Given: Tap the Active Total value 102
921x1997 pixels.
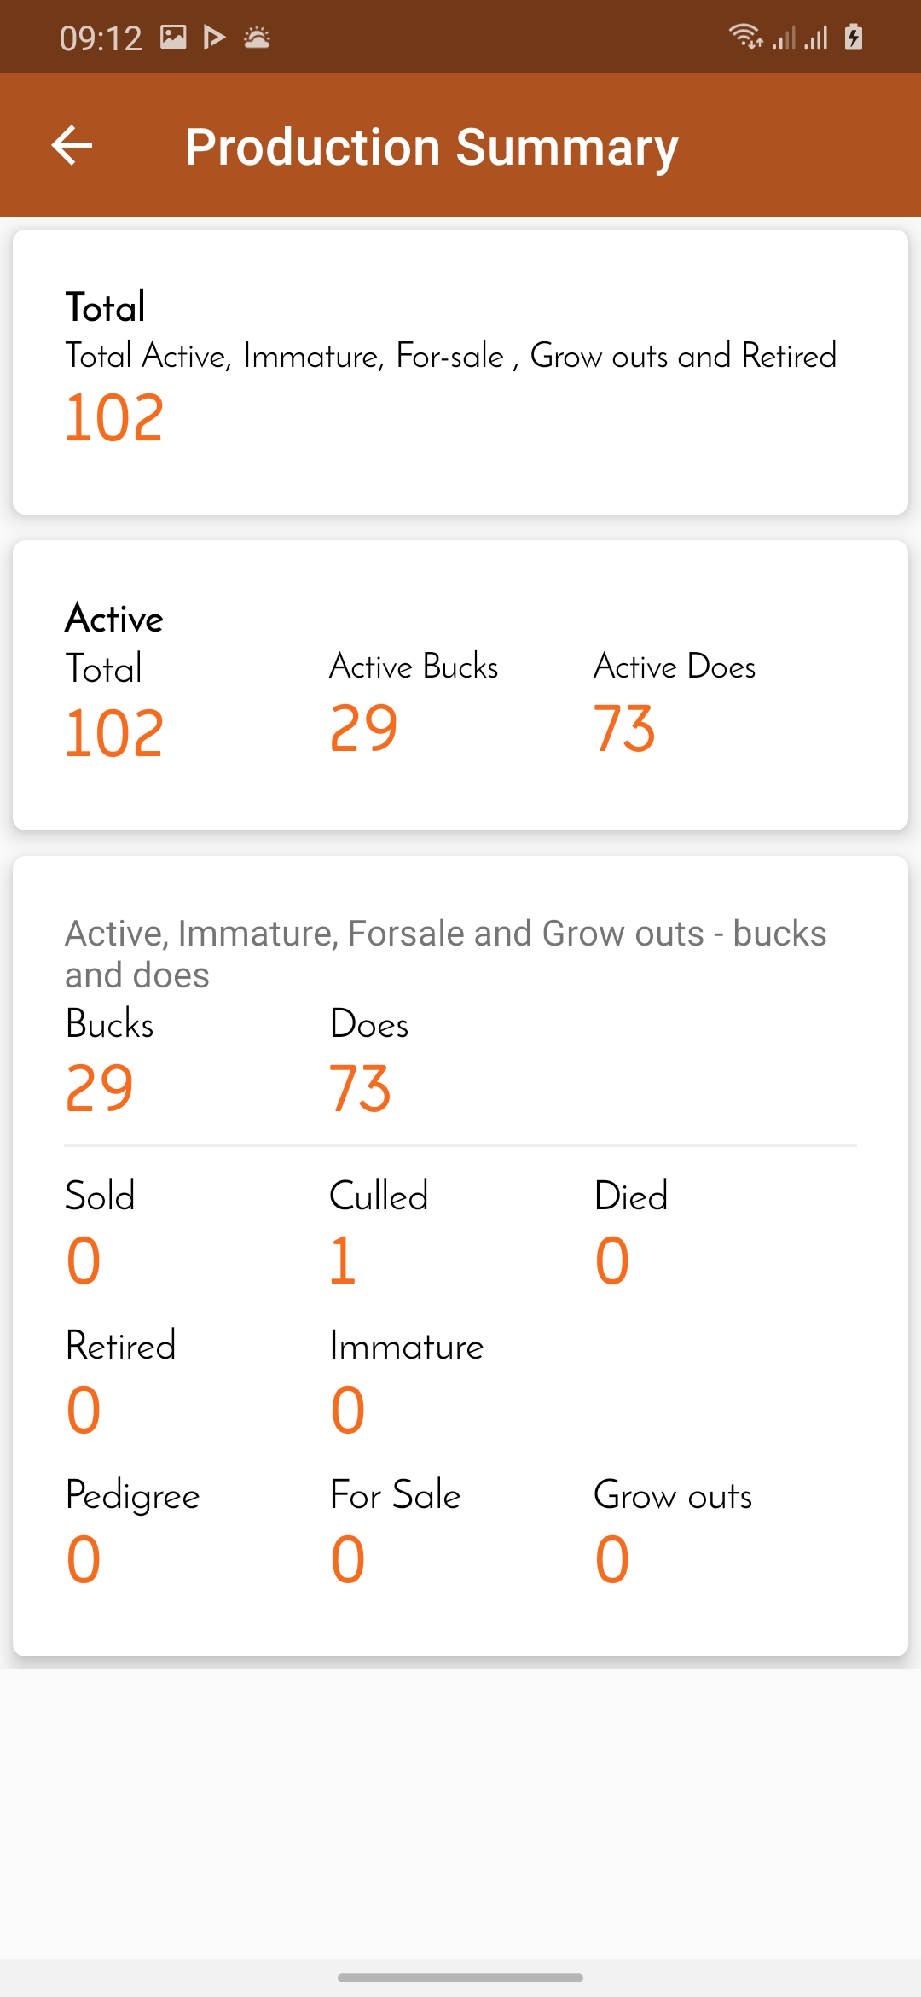Looking at the screenshot, I should pyautogui.click(x=114, y=734).
